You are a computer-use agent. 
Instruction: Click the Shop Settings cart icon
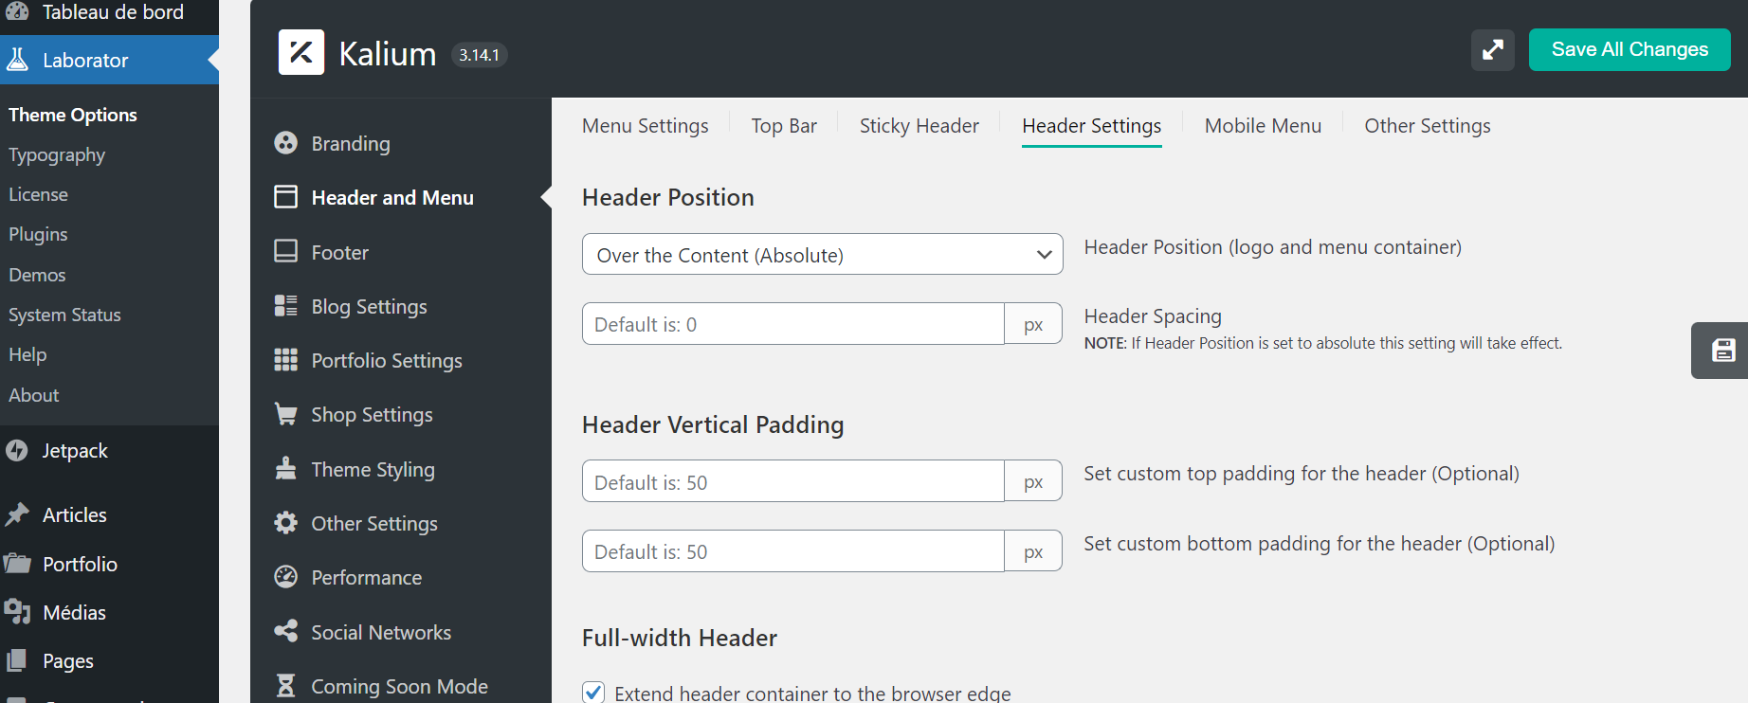click(x=285, y=414)
